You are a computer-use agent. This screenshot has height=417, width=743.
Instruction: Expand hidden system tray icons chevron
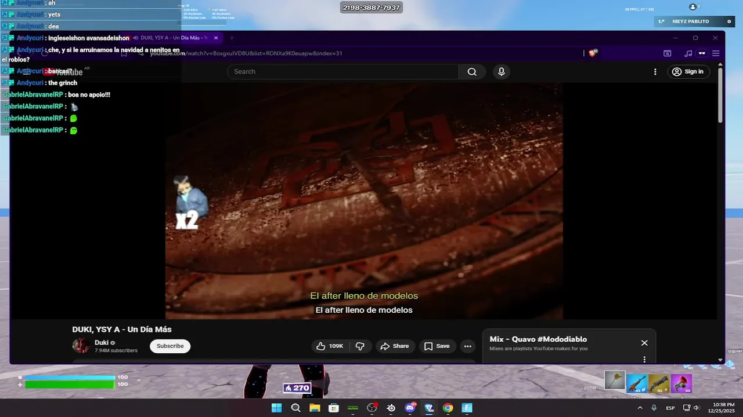640,408
